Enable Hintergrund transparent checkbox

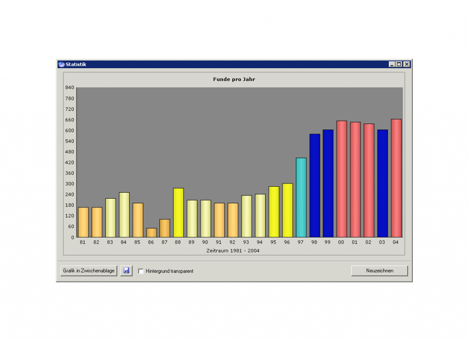(x=141, y=271)
